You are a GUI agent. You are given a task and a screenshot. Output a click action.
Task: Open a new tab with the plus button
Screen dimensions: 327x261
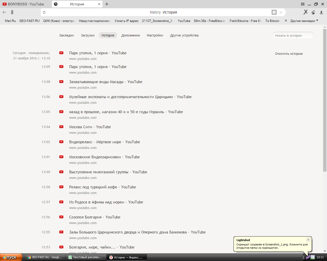point(107,4)
